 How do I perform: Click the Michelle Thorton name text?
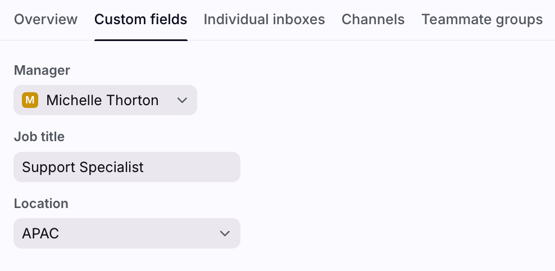coord(102,101)
